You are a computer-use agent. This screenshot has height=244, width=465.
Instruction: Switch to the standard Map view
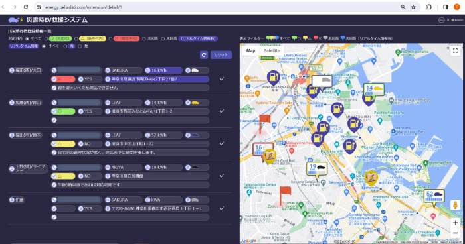(250, 50)
